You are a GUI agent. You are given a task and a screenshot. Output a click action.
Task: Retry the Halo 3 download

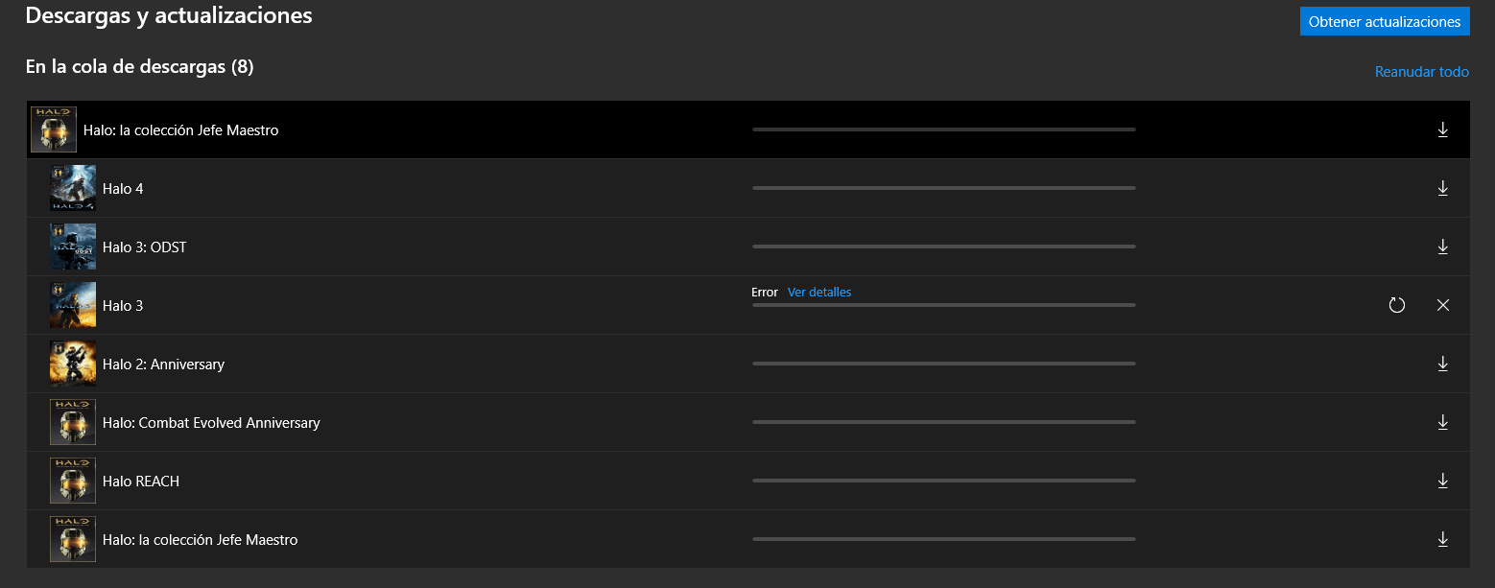(1397, 305)
